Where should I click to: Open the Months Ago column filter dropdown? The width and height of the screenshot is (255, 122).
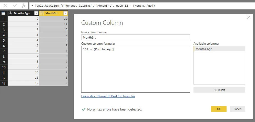click(x=36, y=13)
